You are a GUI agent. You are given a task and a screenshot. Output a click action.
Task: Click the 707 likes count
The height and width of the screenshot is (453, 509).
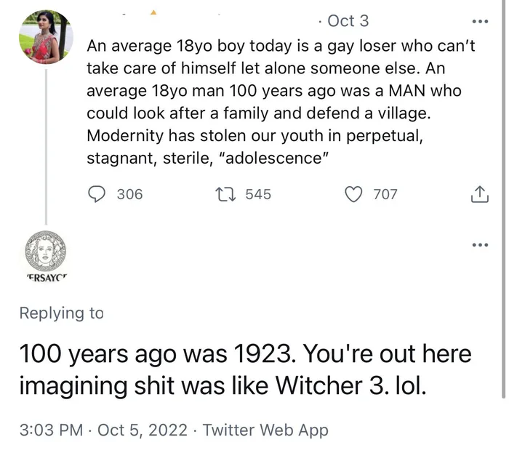[385, 194]
